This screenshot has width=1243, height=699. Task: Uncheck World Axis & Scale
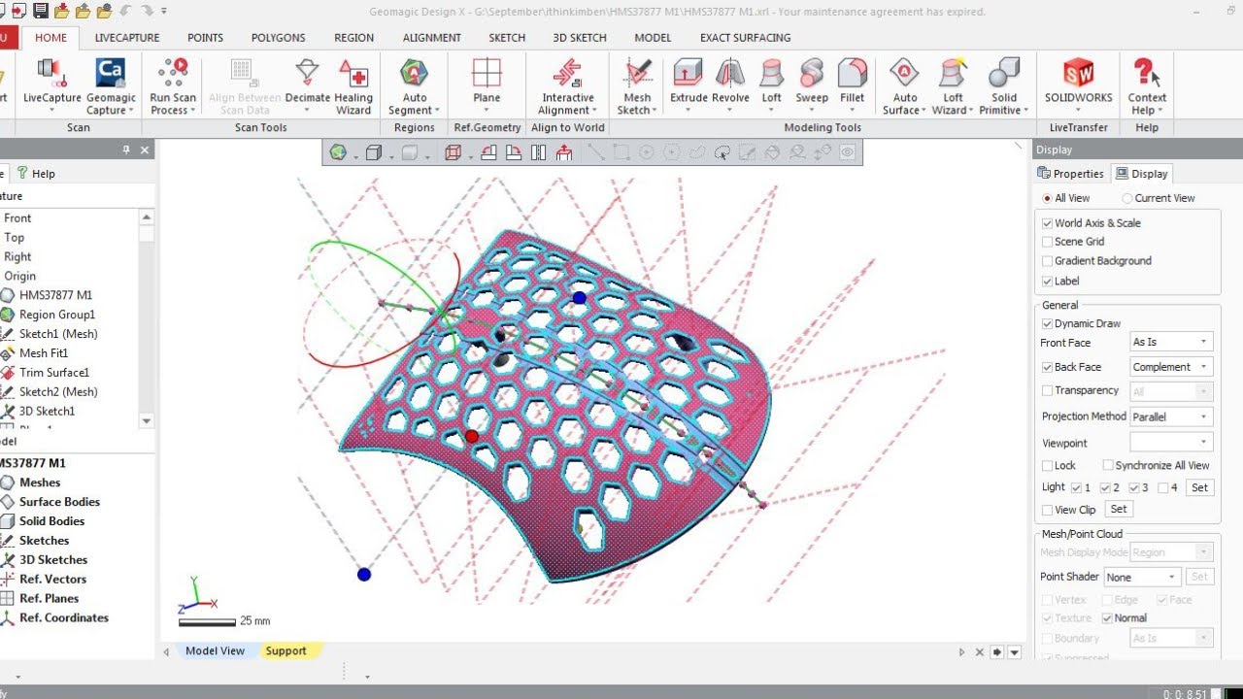point(1047,223)
